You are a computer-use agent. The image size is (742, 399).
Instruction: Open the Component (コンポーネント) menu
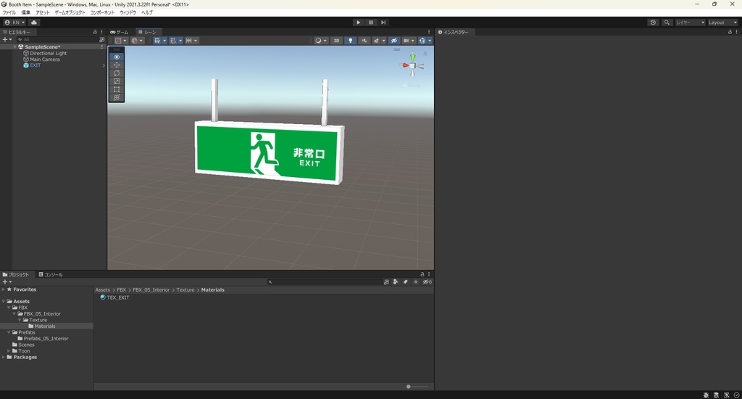click(102, 13)
